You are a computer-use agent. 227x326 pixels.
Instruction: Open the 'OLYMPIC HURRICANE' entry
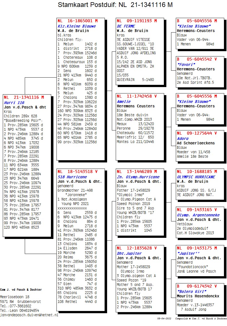(x=196, y=177)
